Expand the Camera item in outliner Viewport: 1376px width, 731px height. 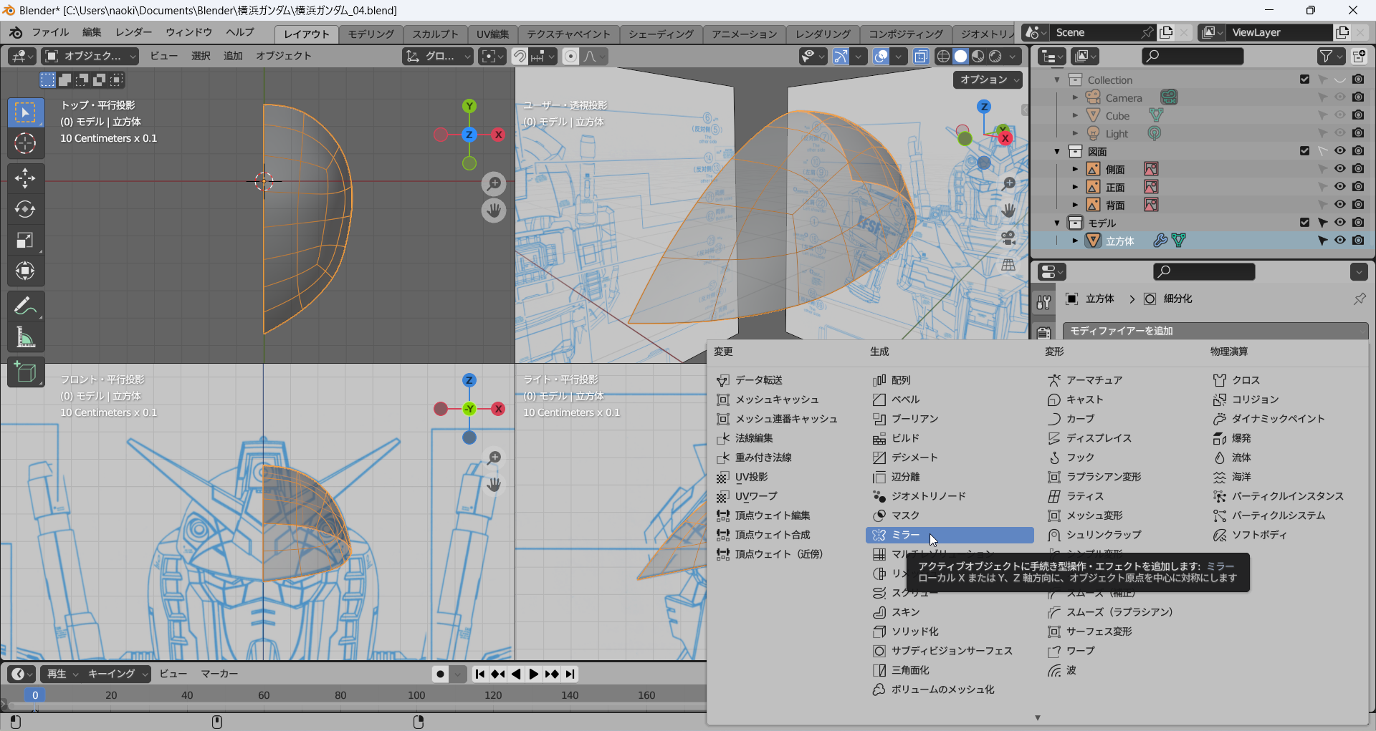point(1075,97)
